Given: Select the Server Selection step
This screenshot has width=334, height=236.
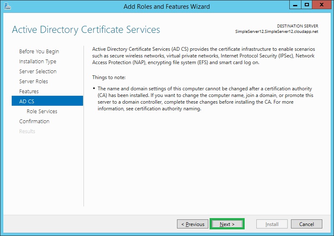Looking at the screenshot, I should pos(38,72).
